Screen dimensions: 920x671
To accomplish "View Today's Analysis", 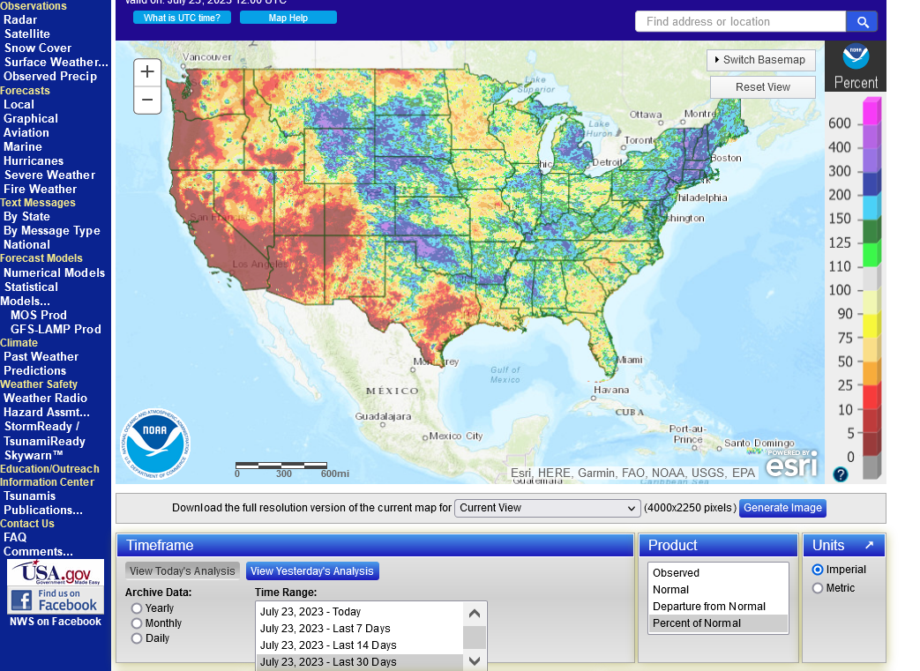I will (182, 570).
